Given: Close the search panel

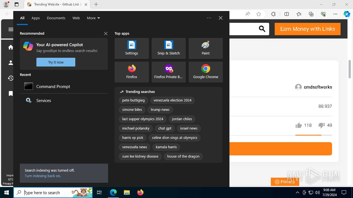Looking at the screenshot, I should tap(221, 18).
